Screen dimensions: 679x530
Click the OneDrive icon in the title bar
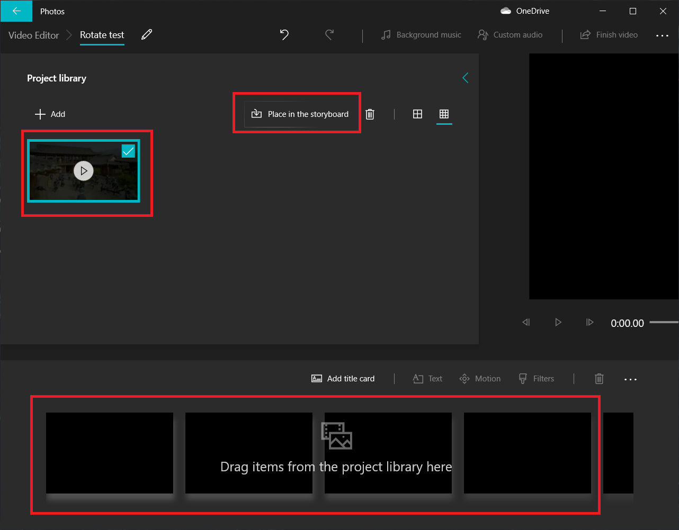(506, 11)
